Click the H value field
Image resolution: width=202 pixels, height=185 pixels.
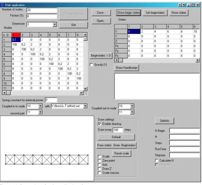pos(185,137)
